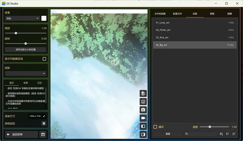243x141 pixels.
Task: Select the 03_End_ani animation
Action: click(x=195, y=38)
